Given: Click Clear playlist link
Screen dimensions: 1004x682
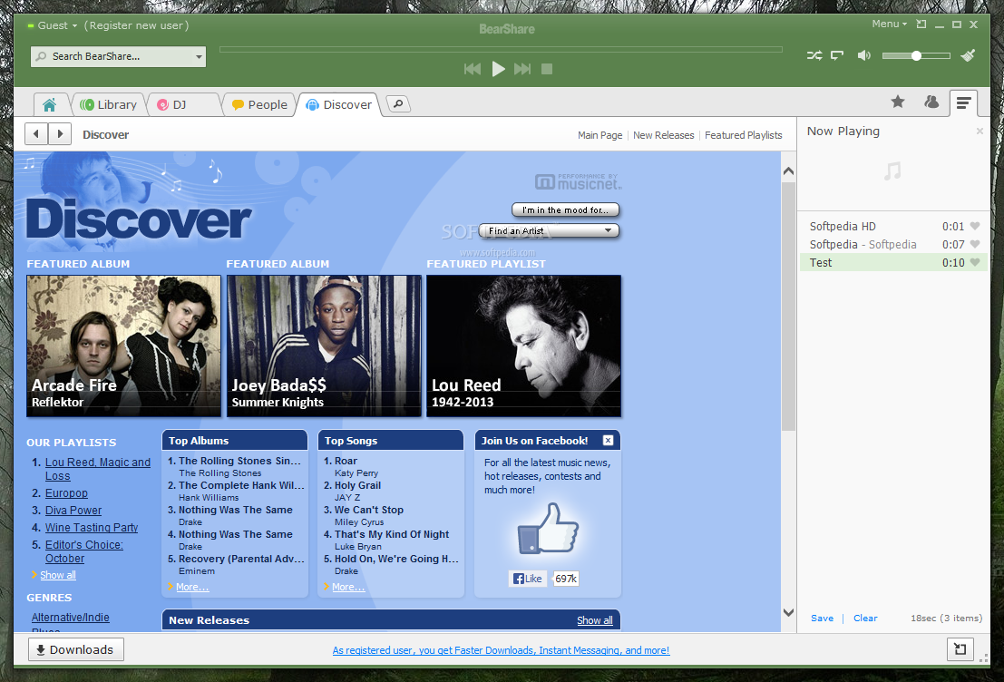Looking at the screenshot, I should (x=865, y=618).
